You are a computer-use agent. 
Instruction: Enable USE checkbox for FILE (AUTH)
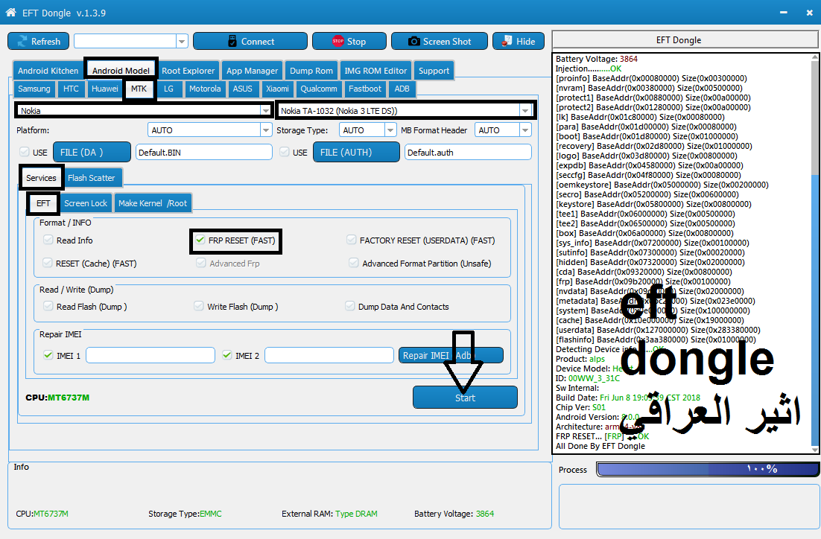pyautogui.click(x=285, y=152)
